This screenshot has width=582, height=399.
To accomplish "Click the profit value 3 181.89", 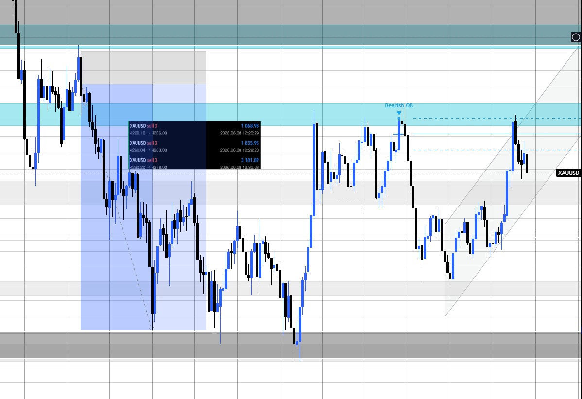I will click(250, 160).
